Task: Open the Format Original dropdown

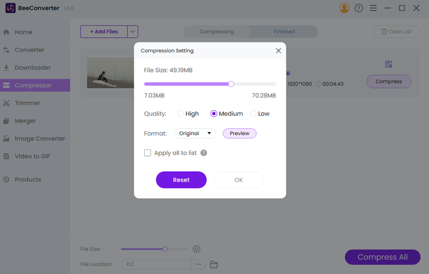Action: (x=195, y=133)
